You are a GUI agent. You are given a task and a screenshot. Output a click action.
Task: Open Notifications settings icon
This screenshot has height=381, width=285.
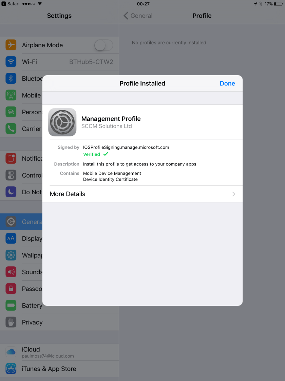tap(11, 159)
